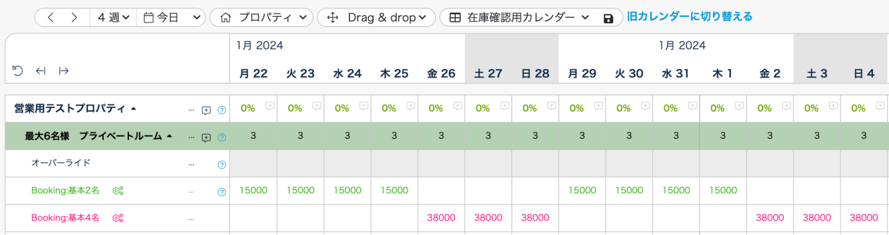Click the 15000 price cell for 月 22
Screen dimensions: 889x235
(253, 191)
